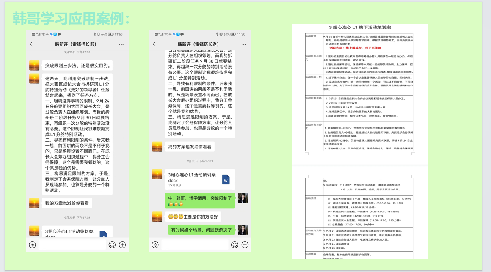This screenshot has width=491, height=272.
Task: Click sender avatar beside "这两天，我利用突破限制三步法" message
Action: (35, 79)
